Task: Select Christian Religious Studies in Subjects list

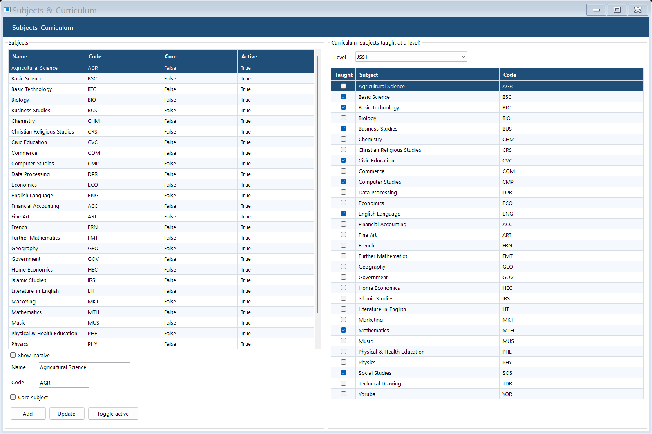Action: pyautogui.click(x=161, y=131)
